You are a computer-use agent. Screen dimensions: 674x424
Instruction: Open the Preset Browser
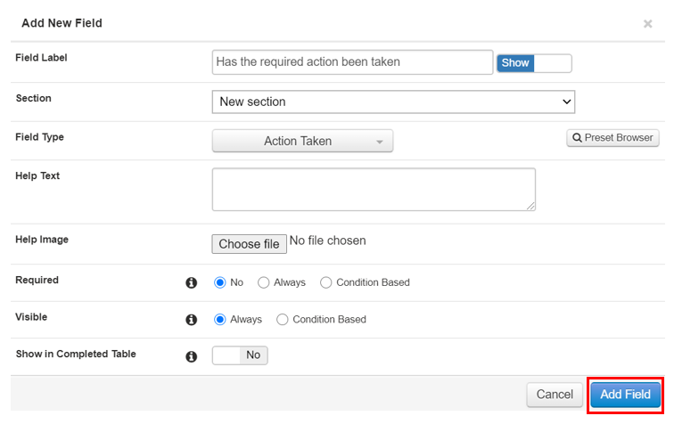(612, 138)
